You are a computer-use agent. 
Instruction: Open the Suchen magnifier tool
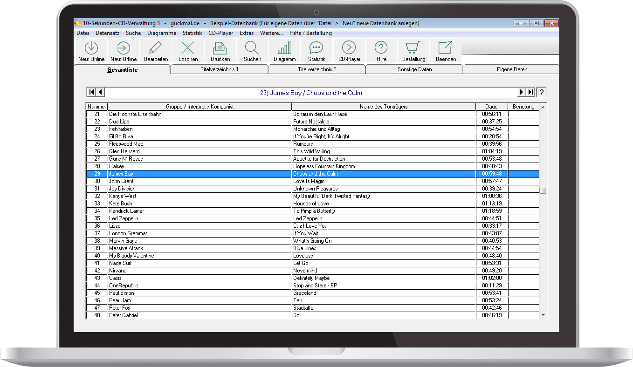pos(252,48)
